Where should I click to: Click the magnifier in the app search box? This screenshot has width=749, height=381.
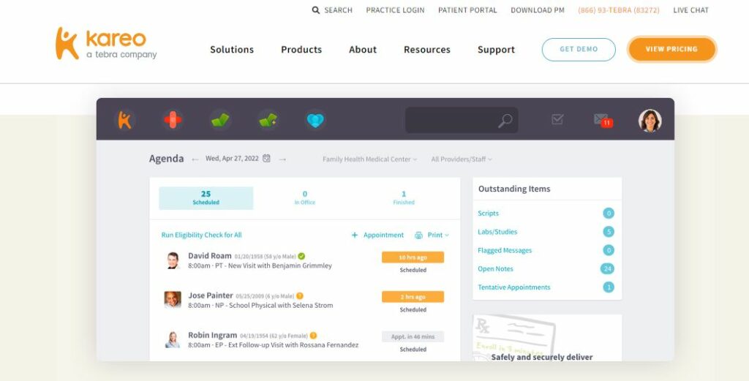tap(505, 121)
